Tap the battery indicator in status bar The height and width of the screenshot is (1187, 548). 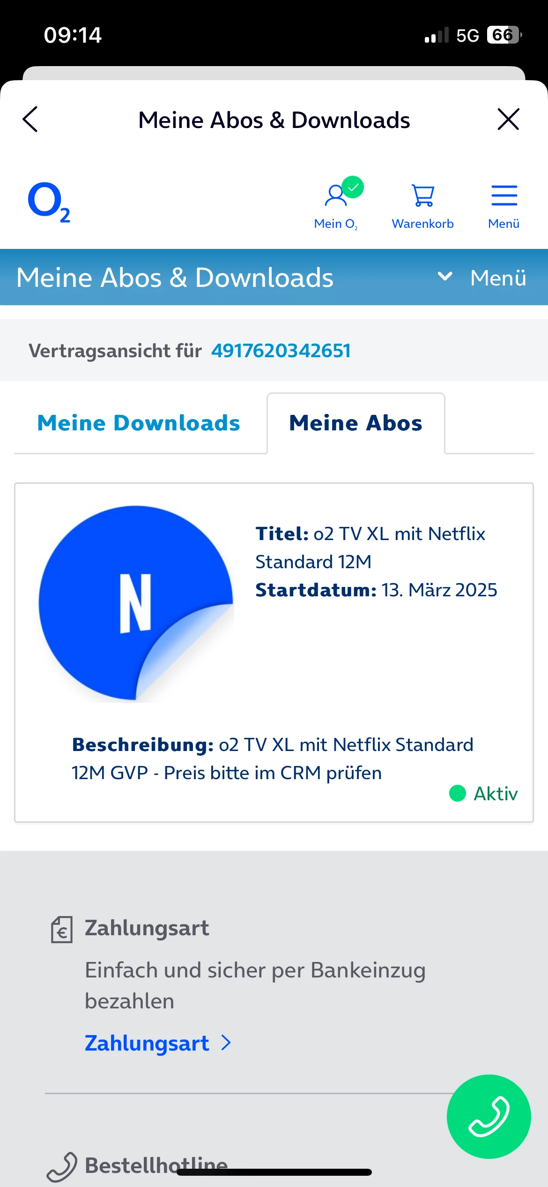[504, 35]
